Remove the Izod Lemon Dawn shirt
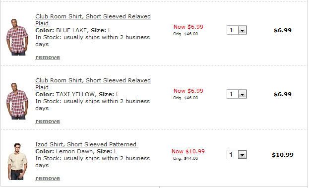The image size is (309, 188). click(x=48, y=178)
